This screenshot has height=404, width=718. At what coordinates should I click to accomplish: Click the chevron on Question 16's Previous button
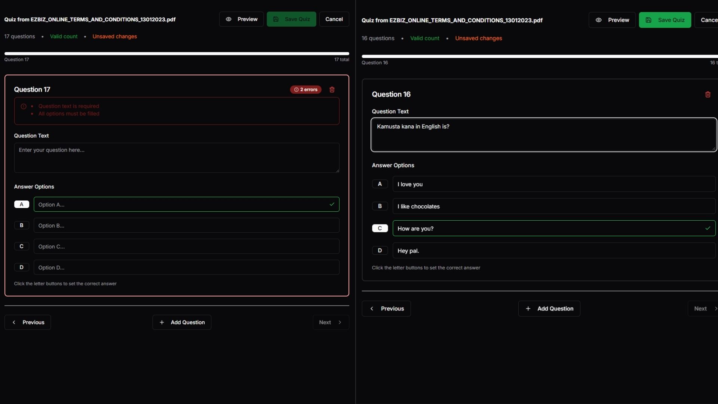(x=372, y=309)
